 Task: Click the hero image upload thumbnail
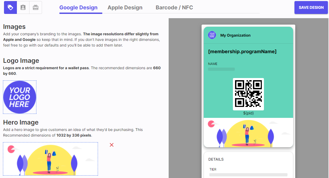[50, 159]
